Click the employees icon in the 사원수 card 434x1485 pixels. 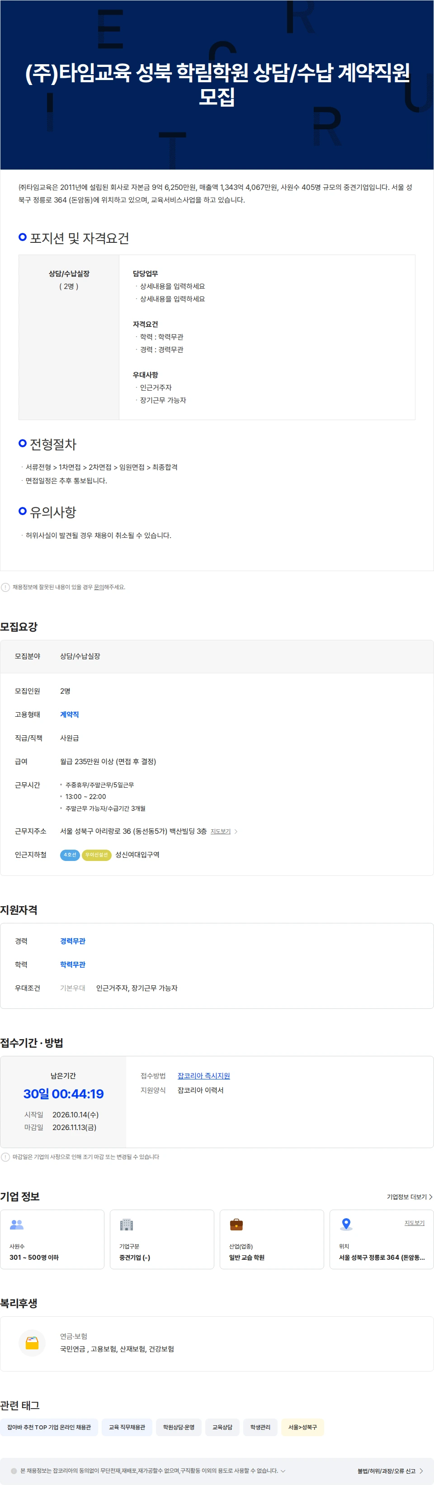pyautogui.click(x=17, y=1224)
